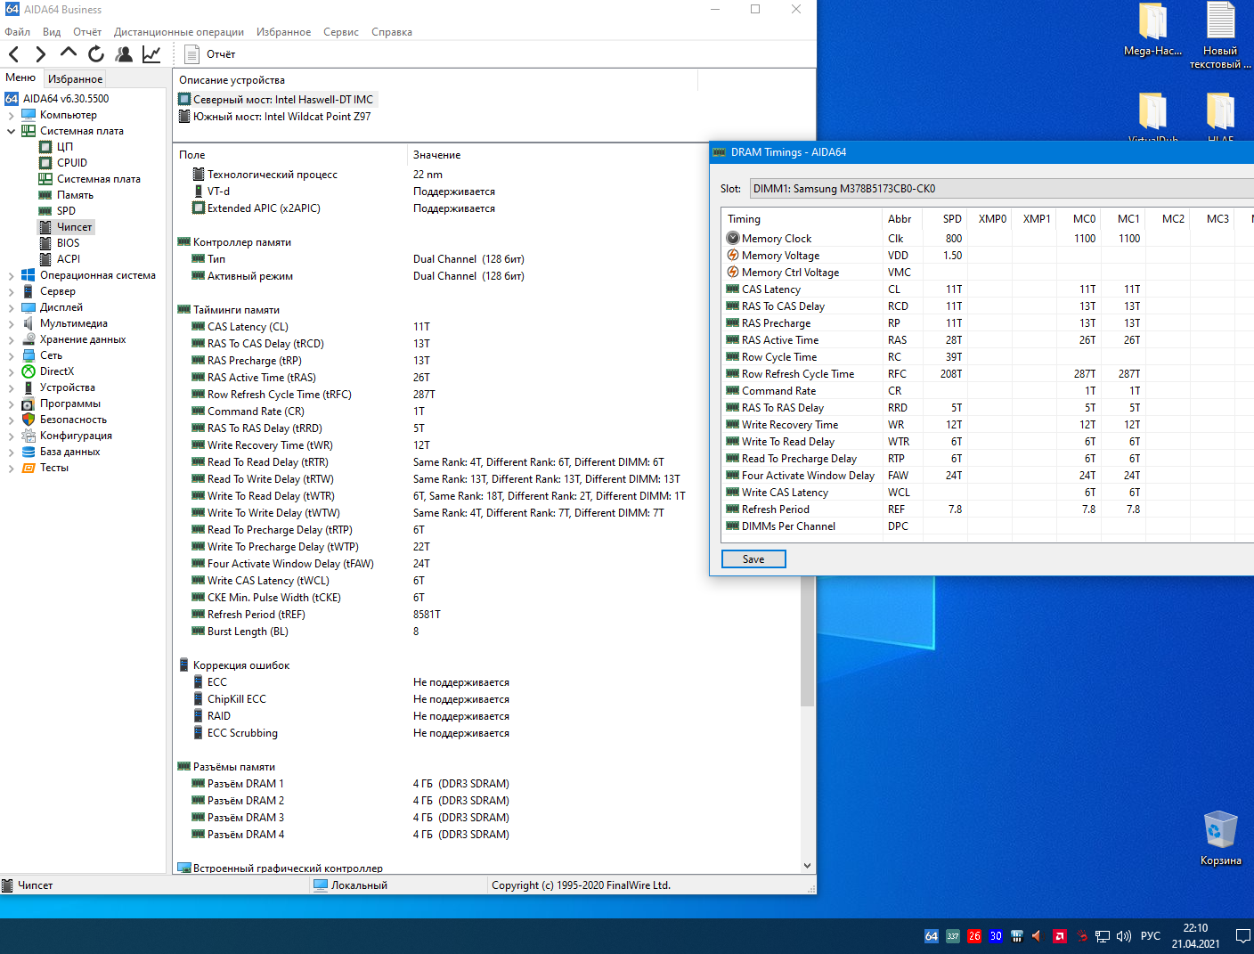Open the Дистанционные операции menu
The height and width of the screenshot is (954, 1254).
coord(179,32)
